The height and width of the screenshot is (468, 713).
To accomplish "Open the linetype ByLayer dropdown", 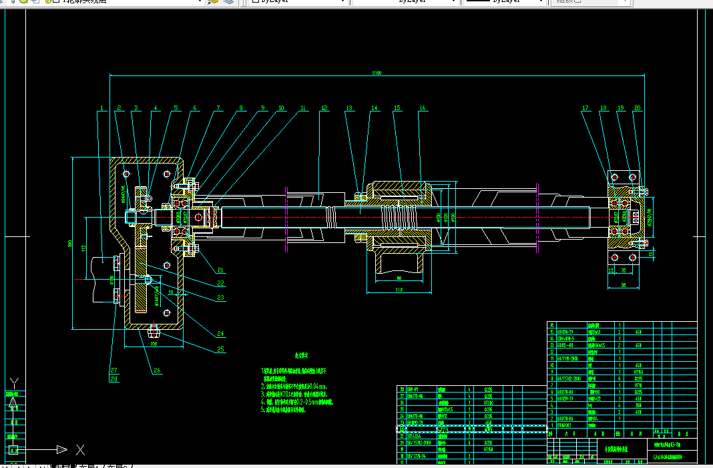I will pos(405,1).
